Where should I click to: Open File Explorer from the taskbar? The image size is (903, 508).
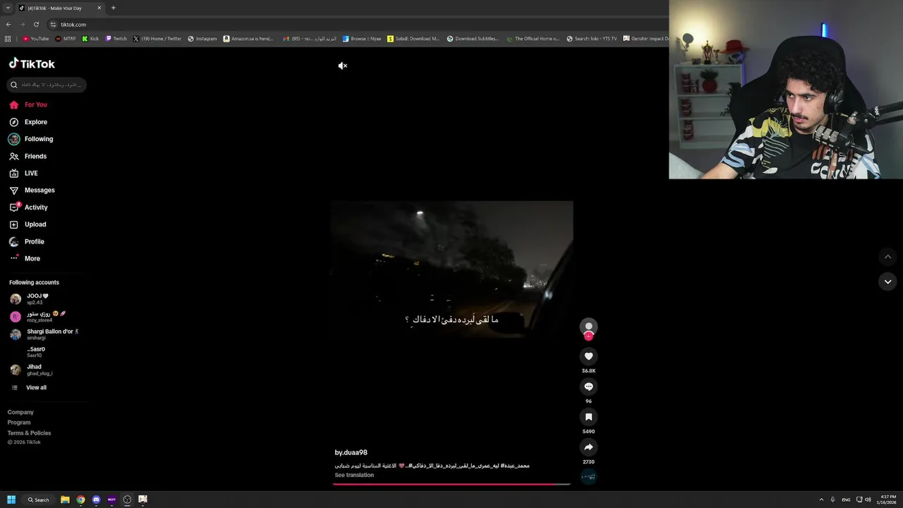[65, 500]
